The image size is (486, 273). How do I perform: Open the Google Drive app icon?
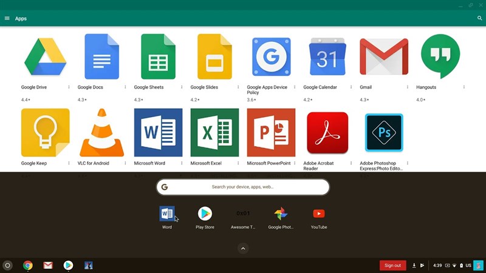45,56
